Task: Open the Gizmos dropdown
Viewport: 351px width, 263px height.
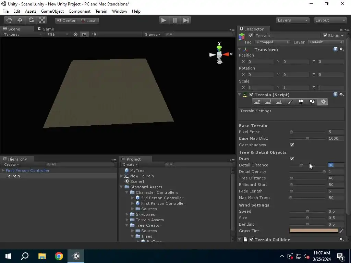Action: tap(153, 35)
